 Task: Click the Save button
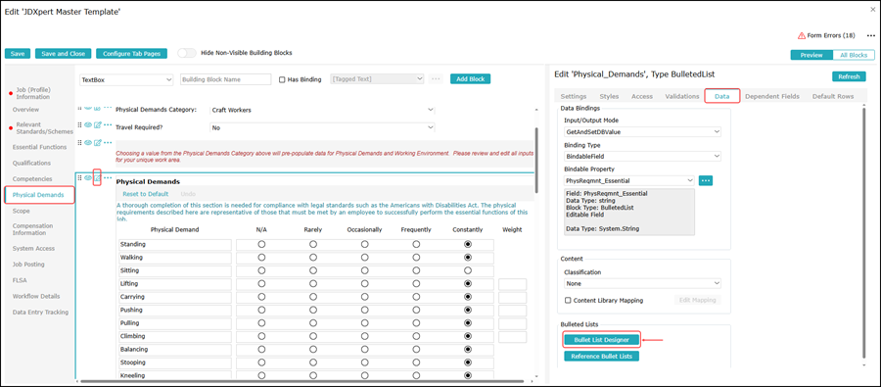[18, 54]
